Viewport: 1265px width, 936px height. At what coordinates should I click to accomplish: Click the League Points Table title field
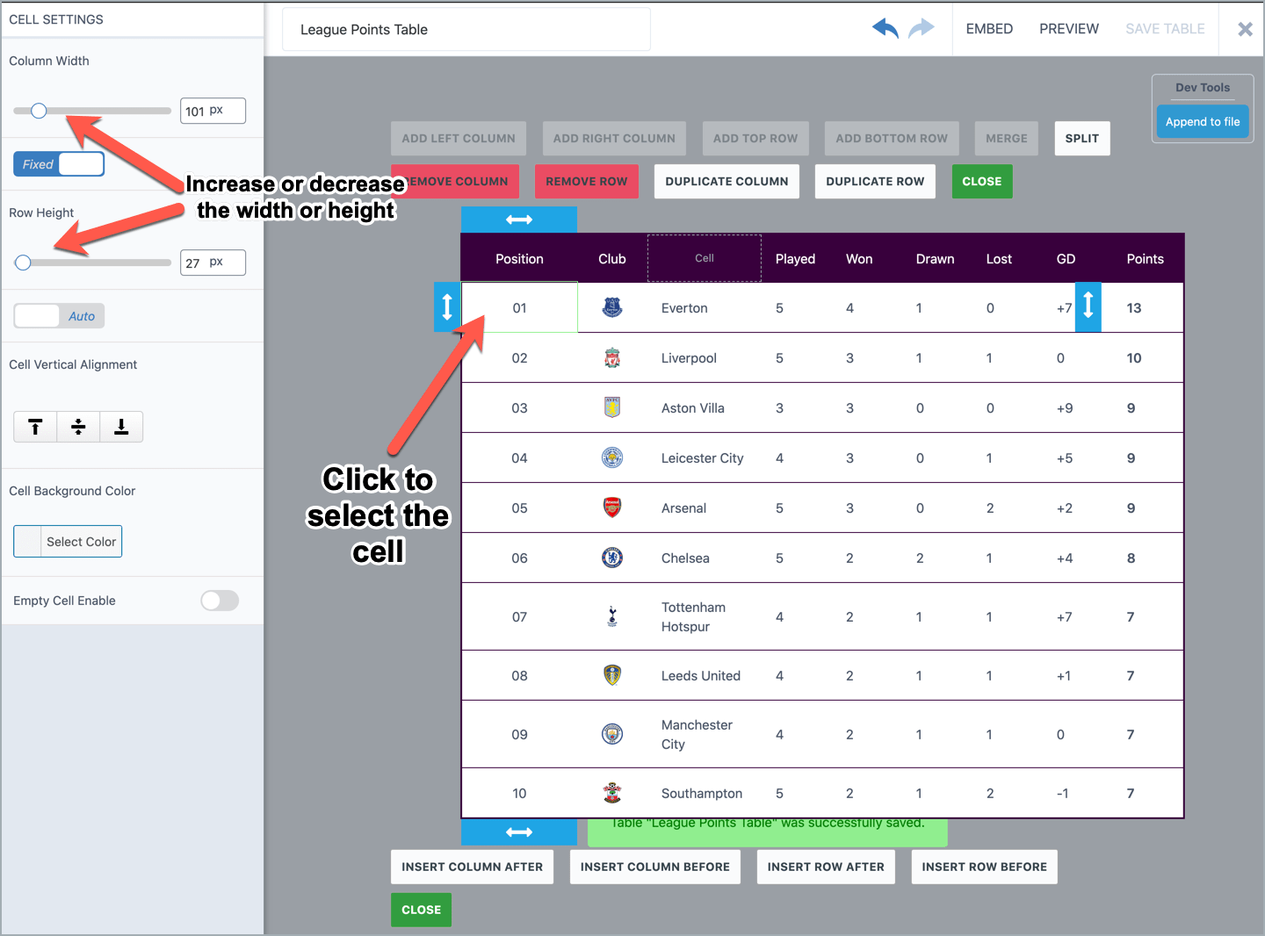point(466,29)
